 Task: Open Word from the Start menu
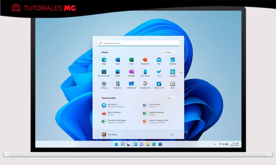coord(118,60)
